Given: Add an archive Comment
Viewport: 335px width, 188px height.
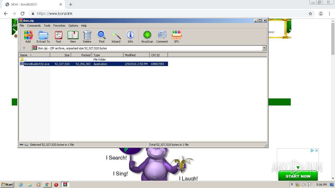Looking at the screenshot, I should tap(162, 37).
